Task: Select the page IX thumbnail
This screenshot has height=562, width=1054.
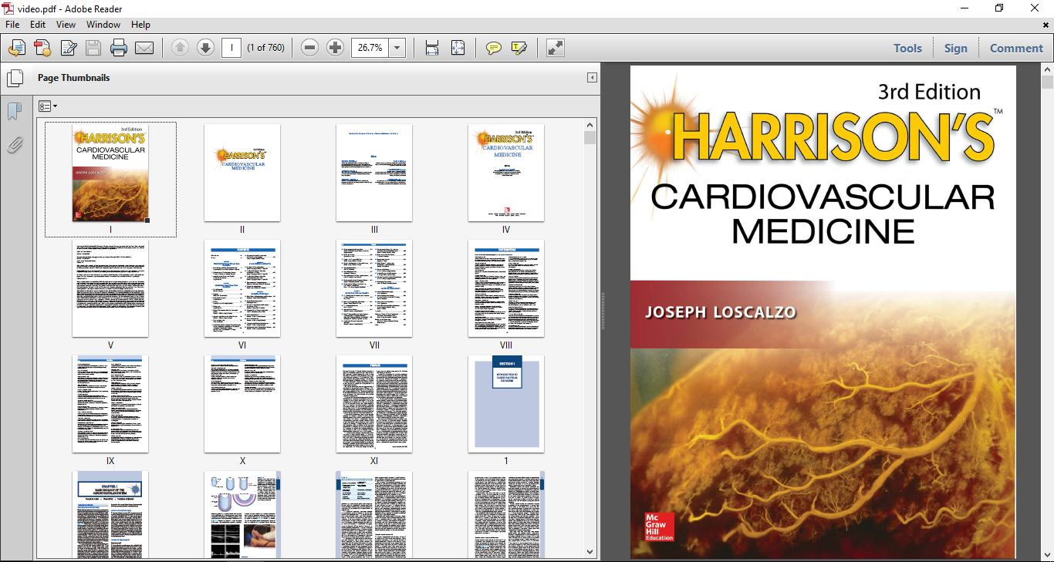Action: tap(110, 404)
